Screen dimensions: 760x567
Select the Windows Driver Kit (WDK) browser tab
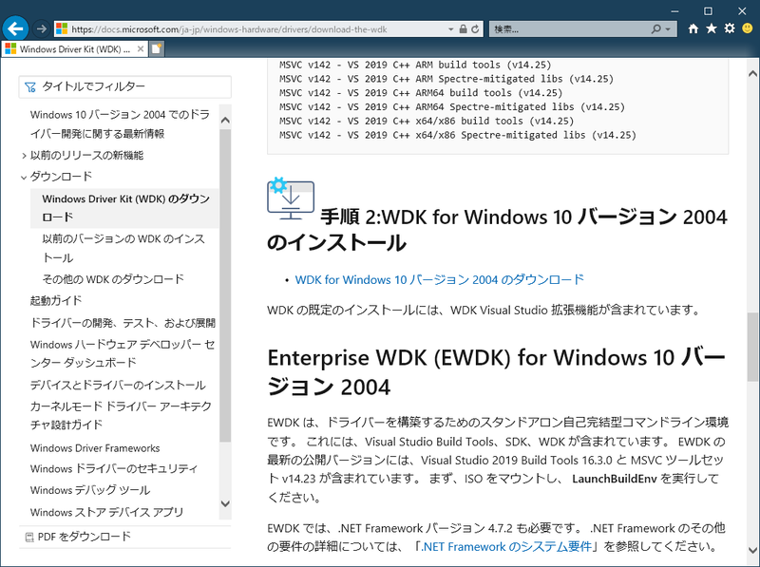(x=76, y=54)
